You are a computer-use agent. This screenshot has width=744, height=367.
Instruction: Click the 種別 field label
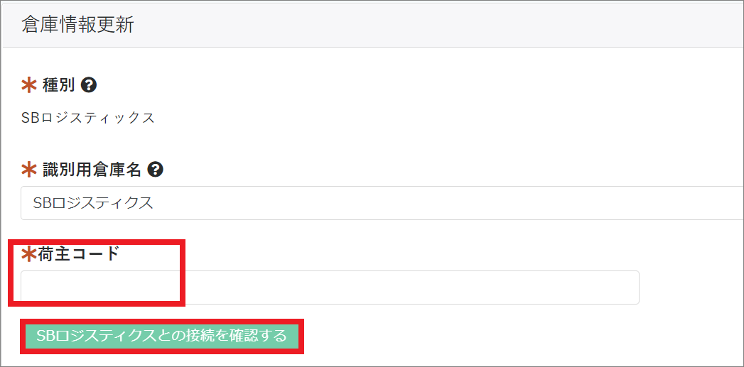pos(59,85)
